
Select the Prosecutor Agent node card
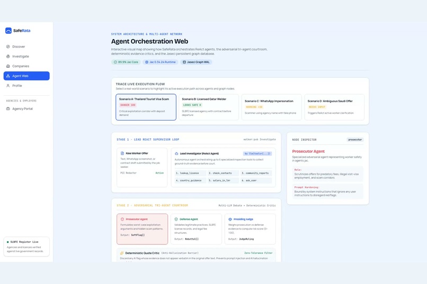142,229
